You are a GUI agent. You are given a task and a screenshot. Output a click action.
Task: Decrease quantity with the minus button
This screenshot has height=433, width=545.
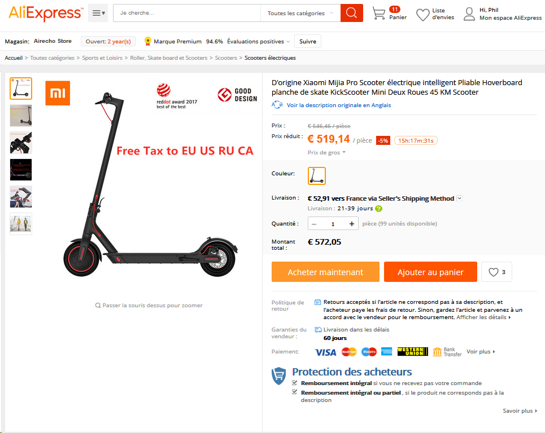pyautogui.click(x=314, y=224)
